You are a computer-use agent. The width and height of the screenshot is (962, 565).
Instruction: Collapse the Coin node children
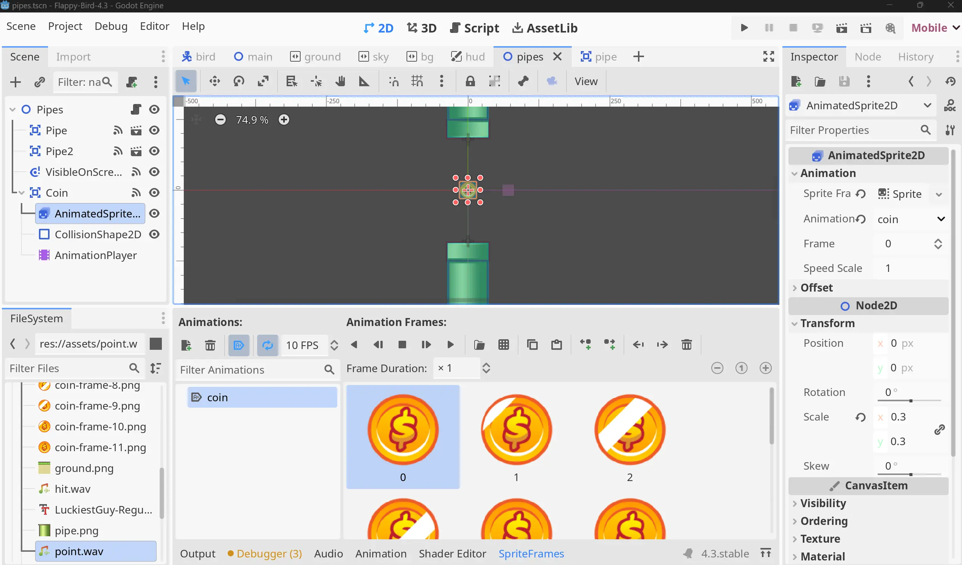tap(22, 193)
